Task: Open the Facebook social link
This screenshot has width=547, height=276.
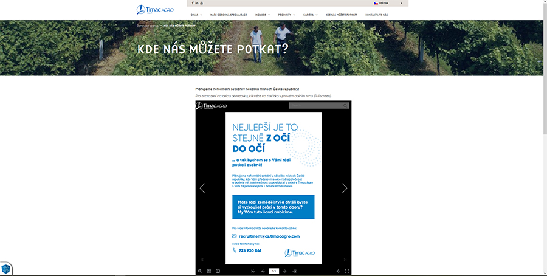Action: tap(193, 3)
